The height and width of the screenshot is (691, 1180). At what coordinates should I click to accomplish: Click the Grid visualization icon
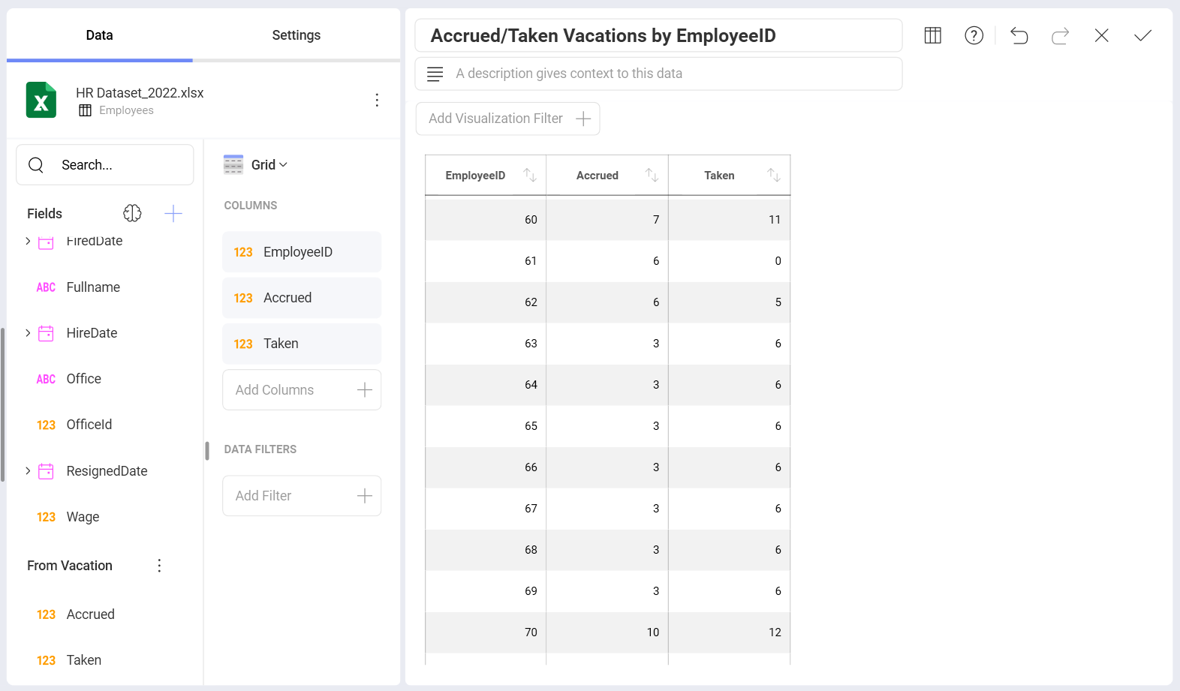coord(233,165)
